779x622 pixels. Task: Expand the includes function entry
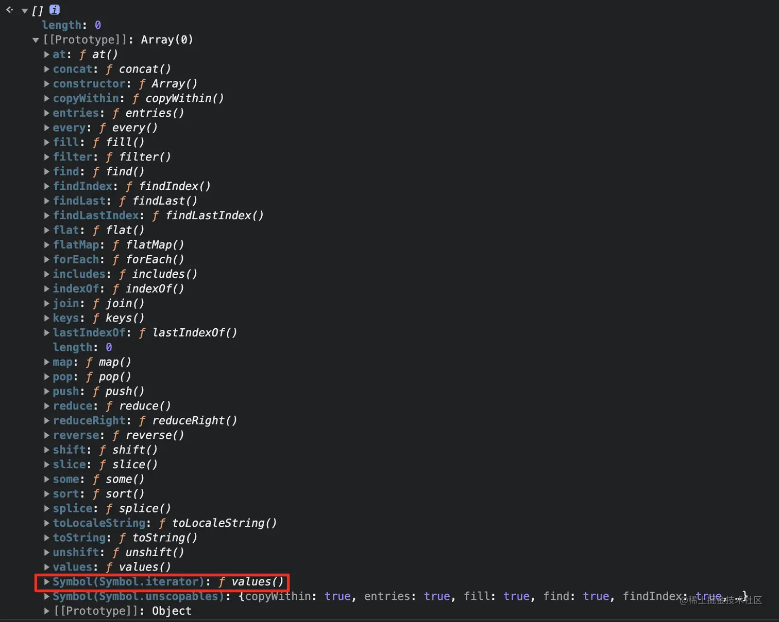pos(47,274)
